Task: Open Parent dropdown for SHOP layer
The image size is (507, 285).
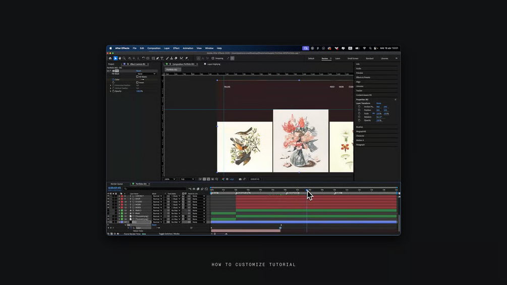Action: pyautogui.click(x=199, y=199)
